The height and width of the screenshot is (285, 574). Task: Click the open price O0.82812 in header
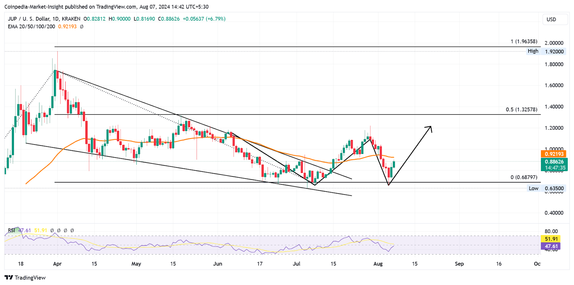[x=95, y=19]
